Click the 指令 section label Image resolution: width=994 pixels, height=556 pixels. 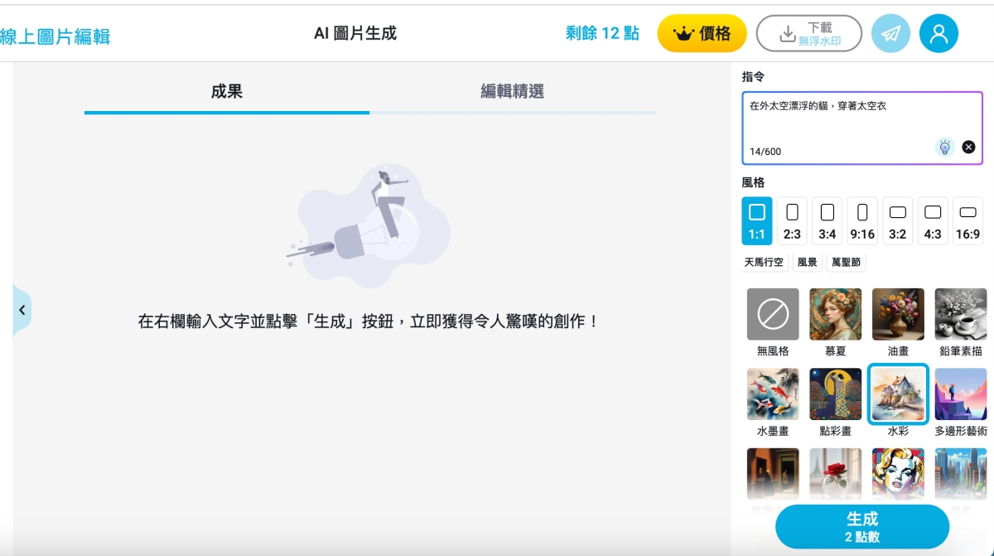[753, 76]
